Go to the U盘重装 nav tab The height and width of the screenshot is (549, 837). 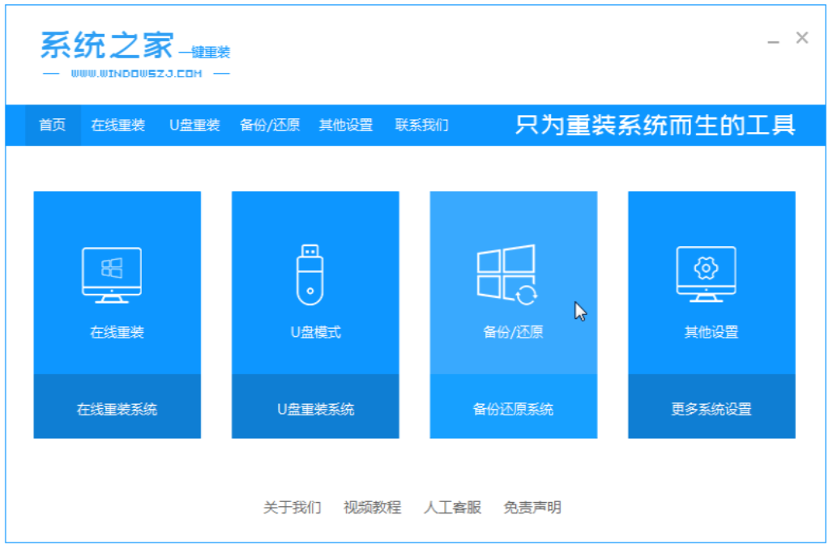pyautogui.click(x=194, y=126)
